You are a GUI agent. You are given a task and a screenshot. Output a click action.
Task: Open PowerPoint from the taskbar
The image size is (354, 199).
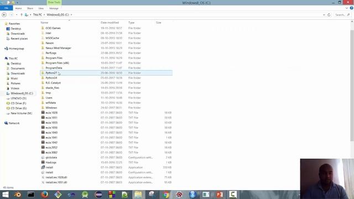point(220,195)
